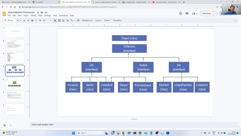The image size is (241, 136).
Task: Click the move to folder icon
Action: coord(42,12)
